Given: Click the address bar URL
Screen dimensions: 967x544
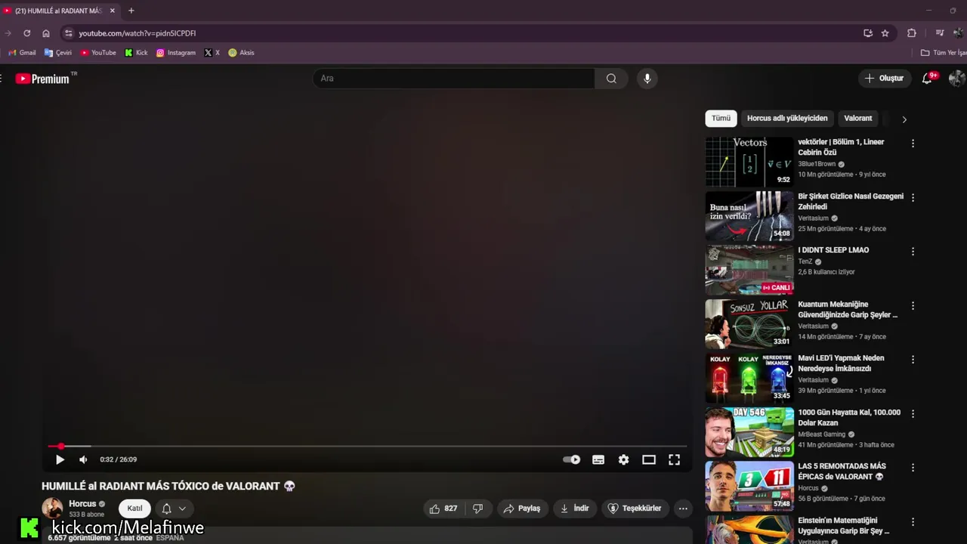Looking at the screenshot, I should coord(137,33).
